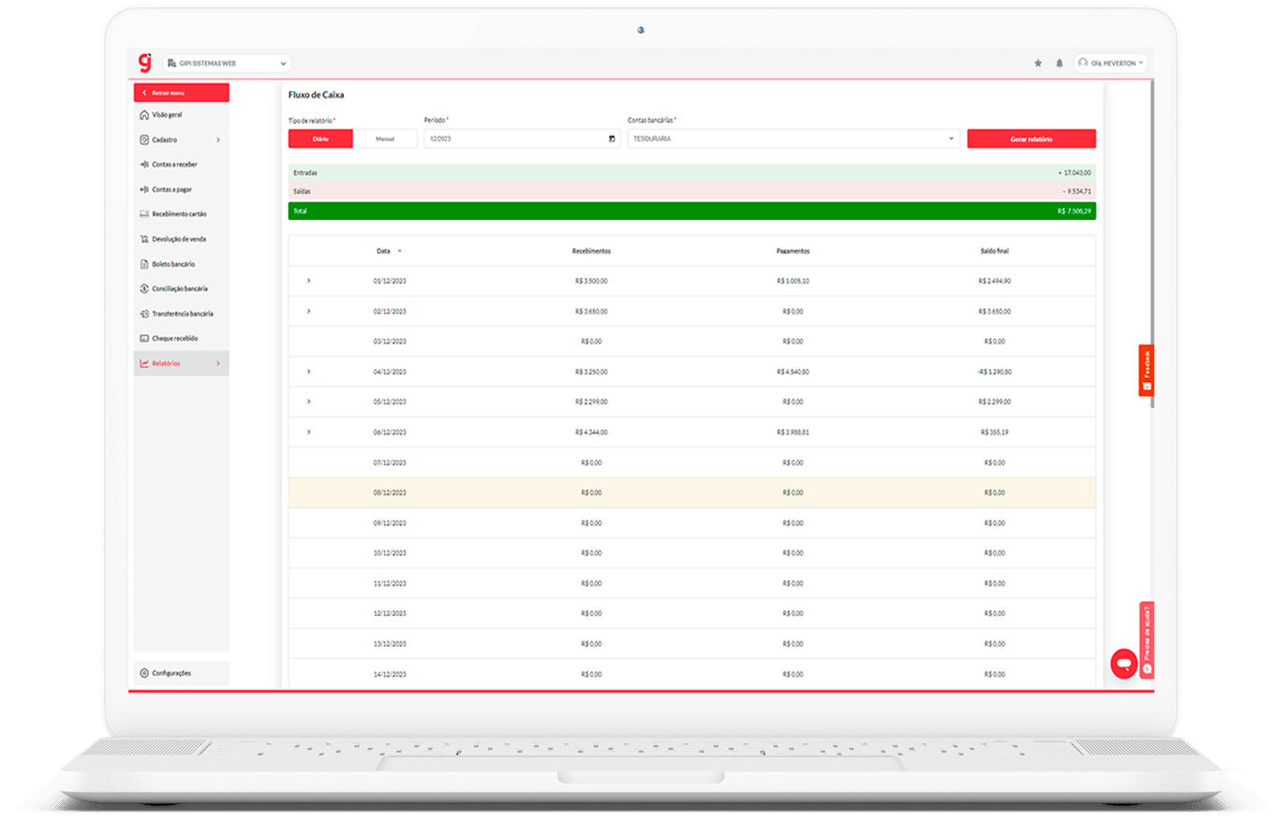Expand the 04/12/2023 row

click(309, 372)
